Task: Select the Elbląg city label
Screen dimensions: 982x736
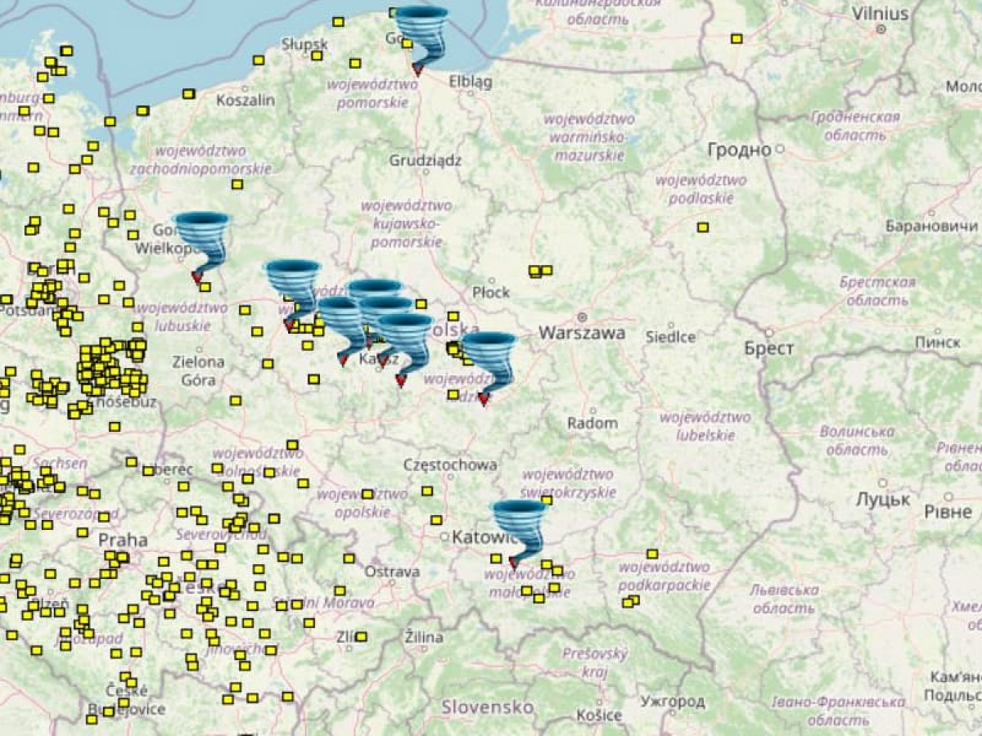Action: click(x=471, y=82)
